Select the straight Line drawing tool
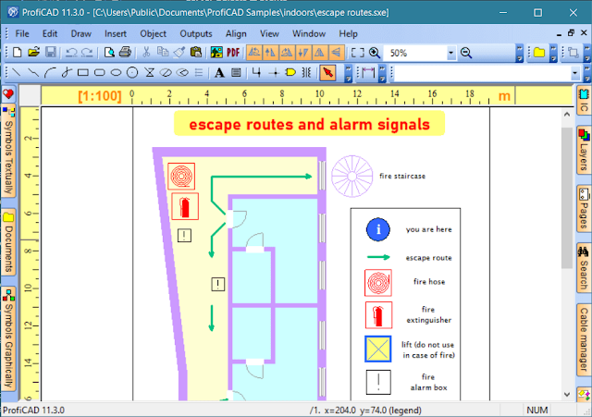Screen dimensions: 592x417 [x=17, y=72]
